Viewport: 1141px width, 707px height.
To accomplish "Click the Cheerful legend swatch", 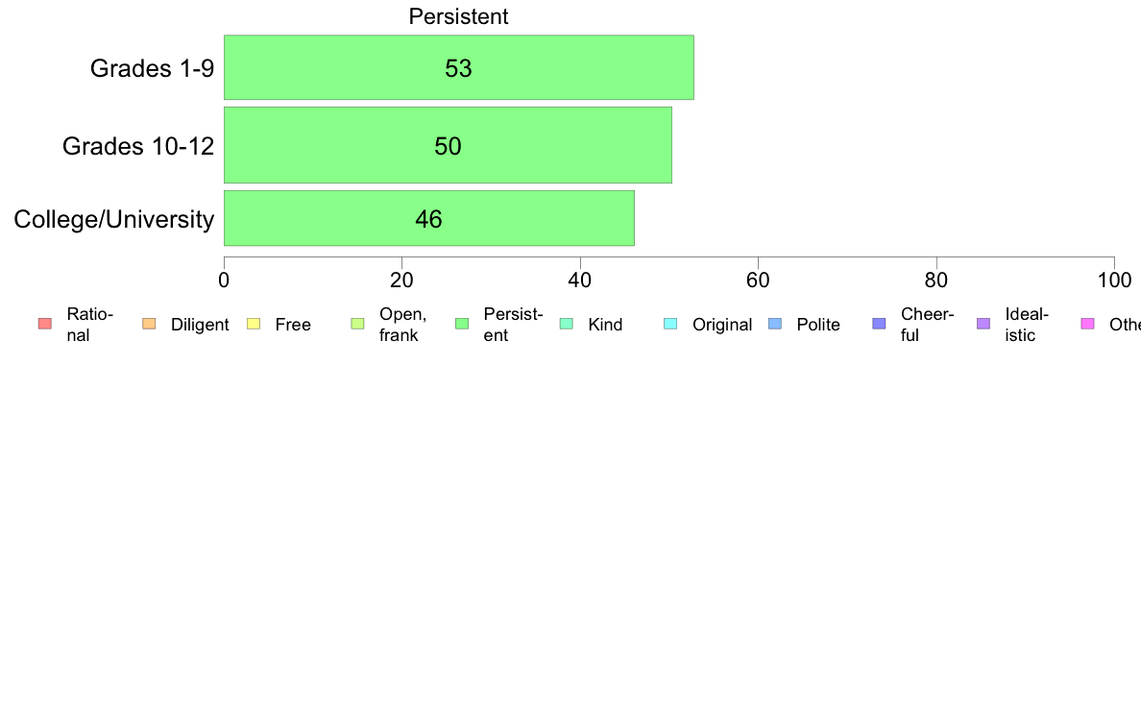I will pos(879,324).
